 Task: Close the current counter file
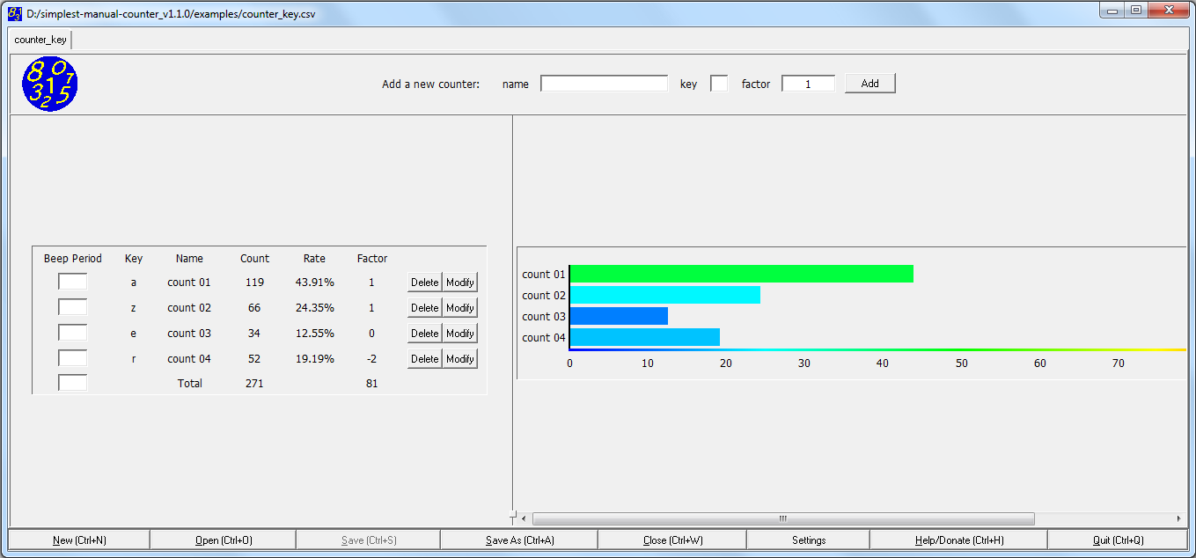pyautogui.click(x=671, y=539)
